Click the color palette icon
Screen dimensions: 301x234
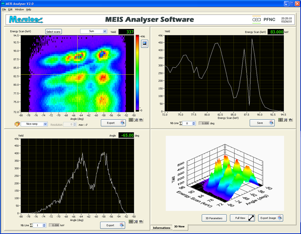click(17, 124)
